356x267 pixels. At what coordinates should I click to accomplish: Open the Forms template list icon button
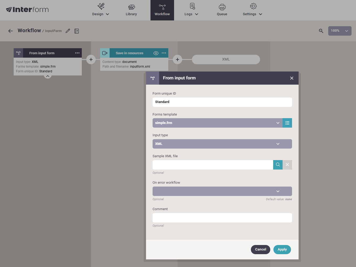(x=287, y=123)
